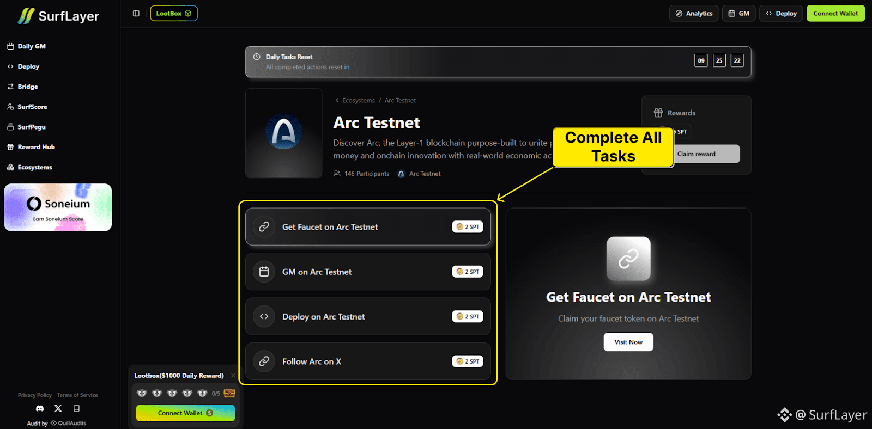Click the Lootbox 0/5 progress counter
The width and height of the screenshot is (872, 429).
pos(216,394)
